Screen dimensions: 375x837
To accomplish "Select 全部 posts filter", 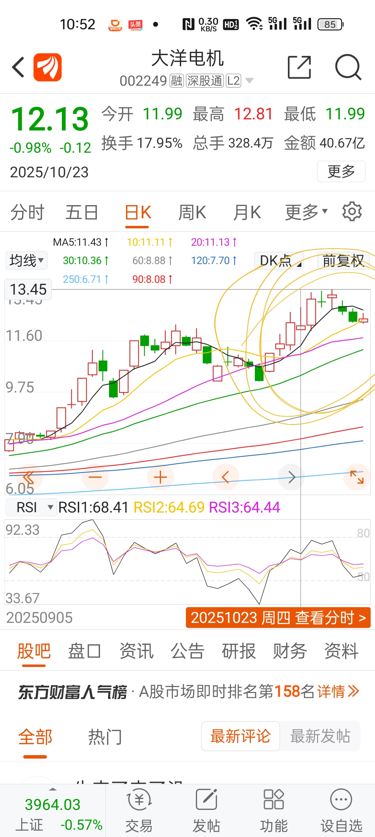I will 35,737.
